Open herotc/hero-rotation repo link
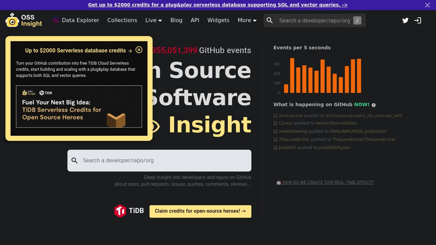 [x=336, y=123]
